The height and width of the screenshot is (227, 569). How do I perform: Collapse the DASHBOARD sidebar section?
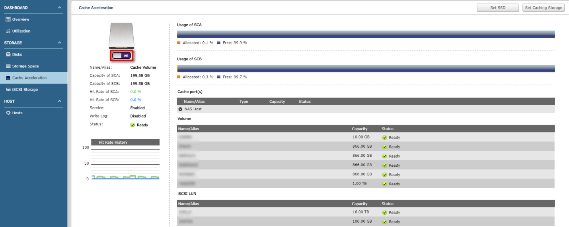pos(60,8)
